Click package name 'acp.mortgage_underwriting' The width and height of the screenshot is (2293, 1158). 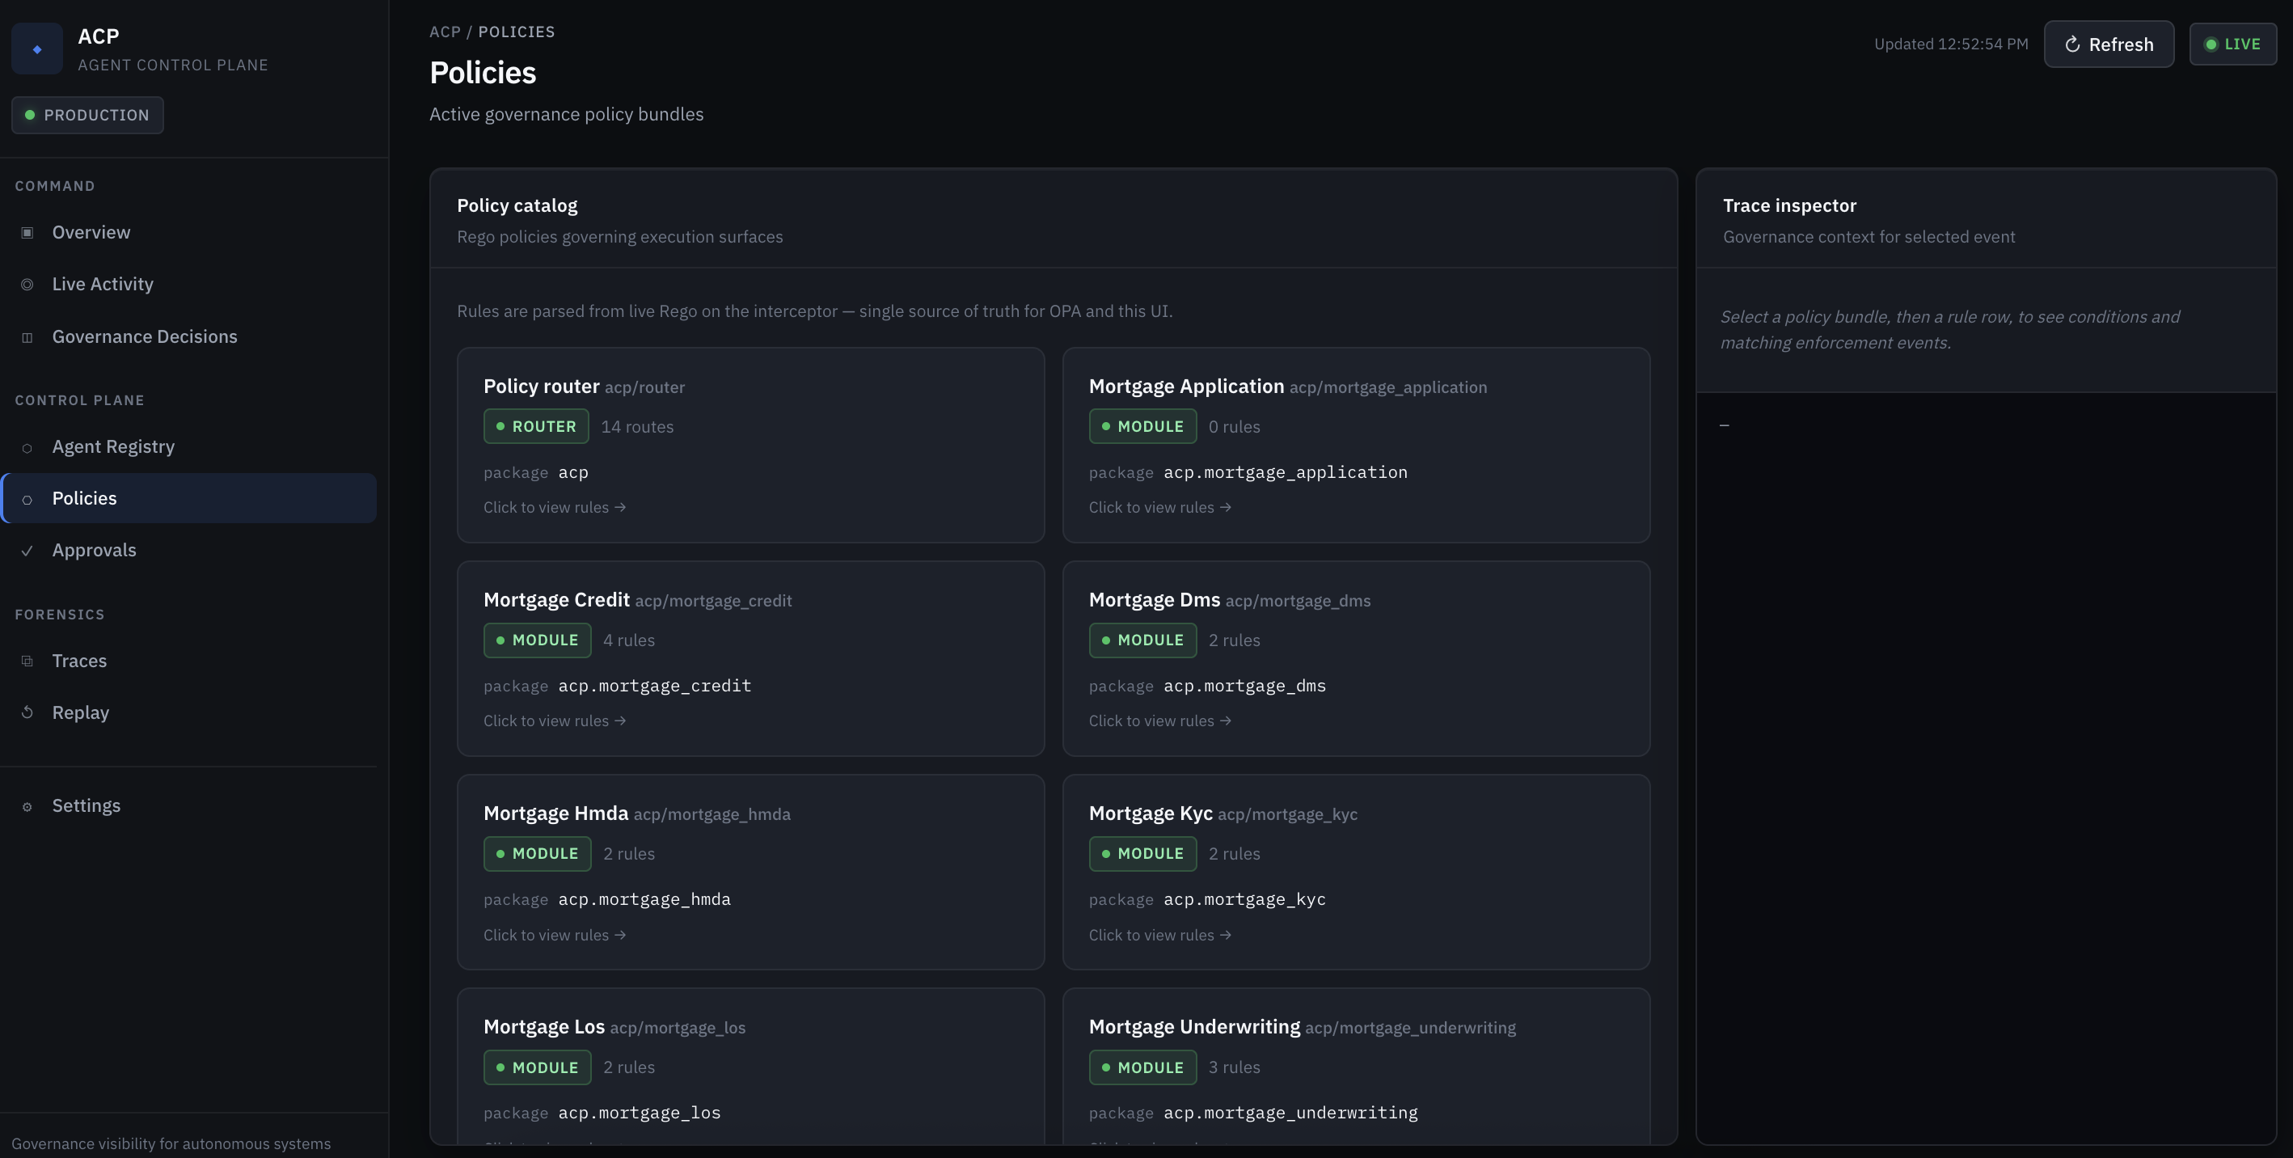pos(1290,1114)
